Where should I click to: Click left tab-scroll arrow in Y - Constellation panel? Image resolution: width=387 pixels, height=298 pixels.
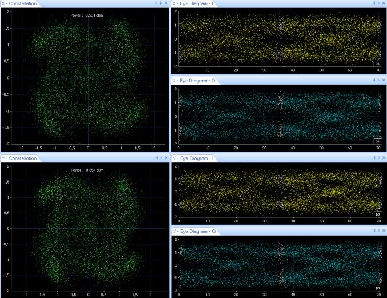pyautogui.click(x=157, y=157)
